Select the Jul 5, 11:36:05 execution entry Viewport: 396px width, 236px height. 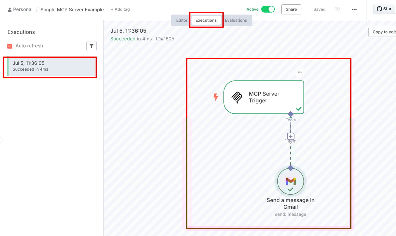pyautogui.click(x=51, y=67)
